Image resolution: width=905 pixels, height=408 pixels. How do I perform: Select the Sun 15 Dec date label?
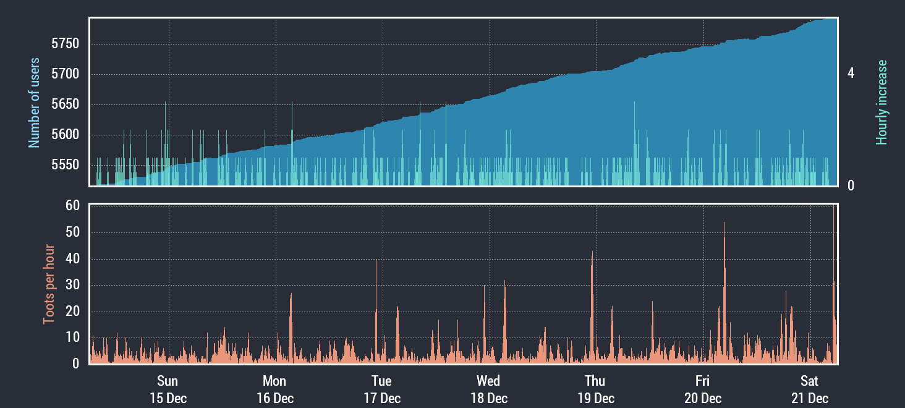pyautogui.click(x=168, y=389)
